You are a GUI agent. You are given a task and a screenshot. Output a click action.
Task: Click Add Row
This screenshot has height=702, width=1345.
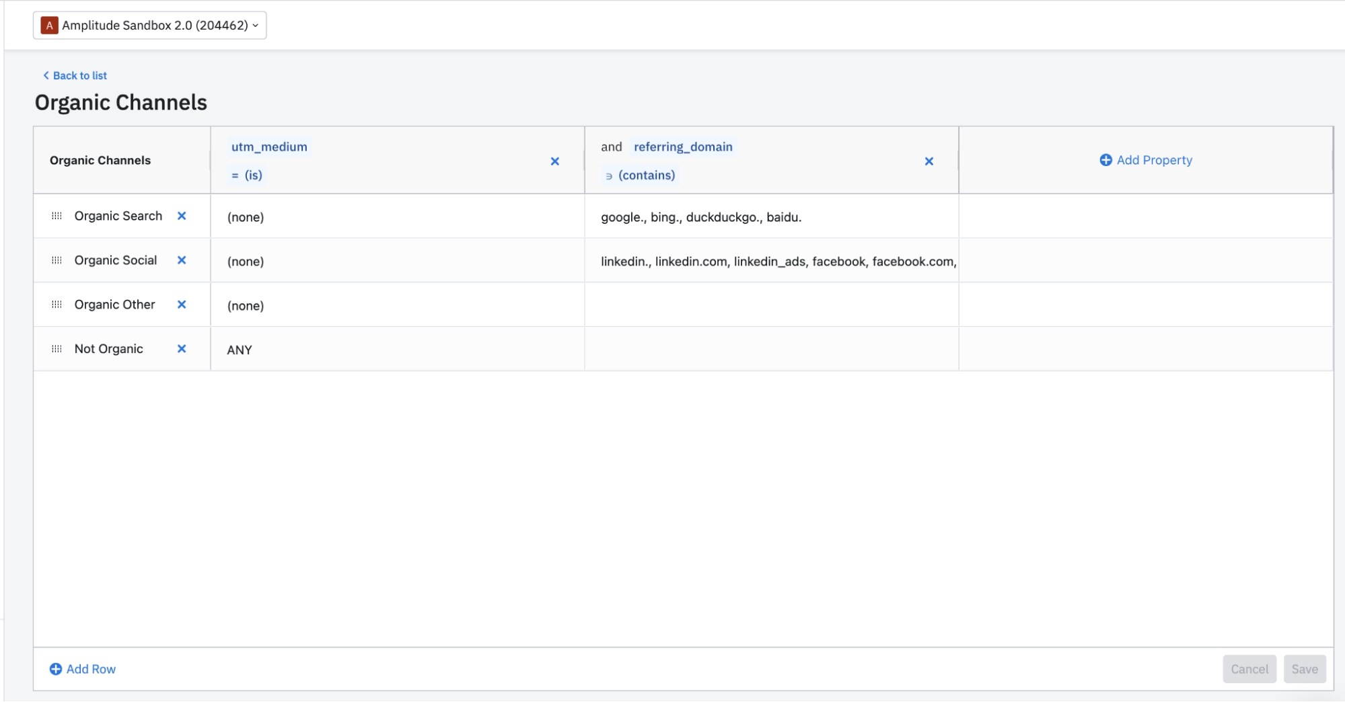click(x=83, y=669)
